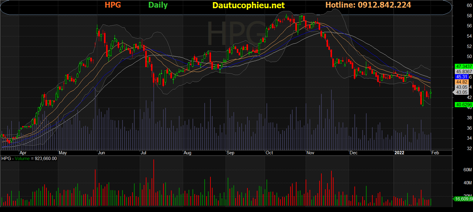Click the grey 45.8367 price tag
The height and width of the screenshot is (212, 473).
463,71
